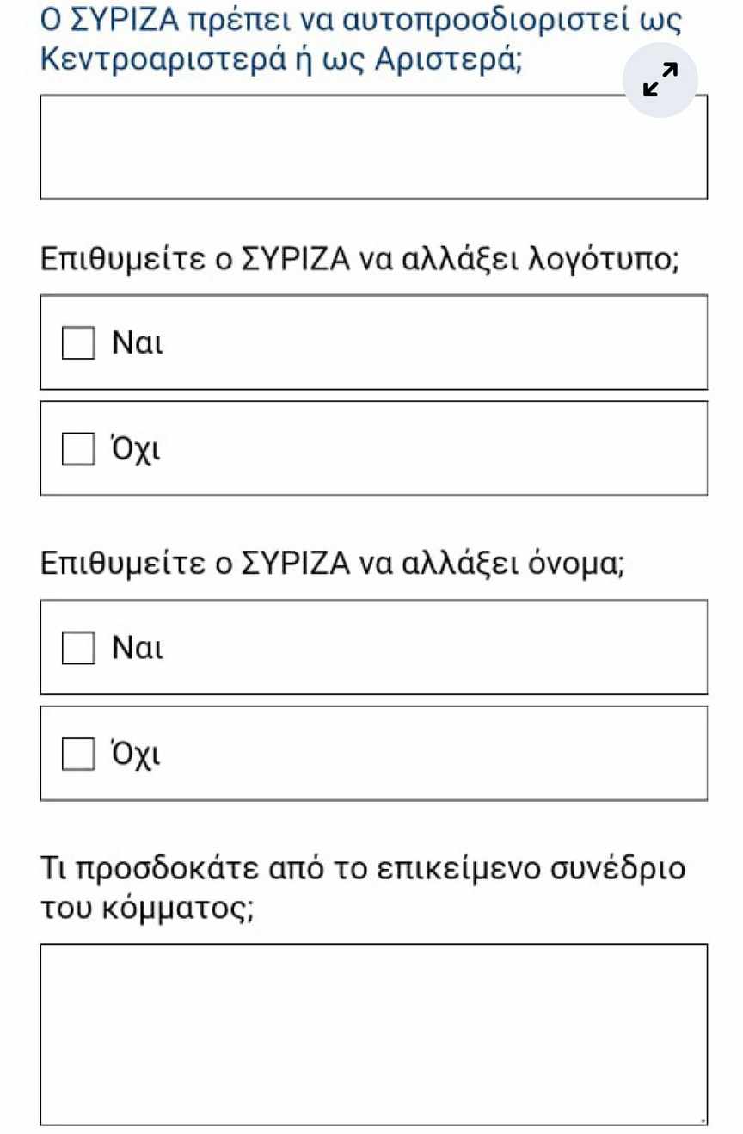Focus the text box under the Κεντροαριστερά question

tap(373, 147)
